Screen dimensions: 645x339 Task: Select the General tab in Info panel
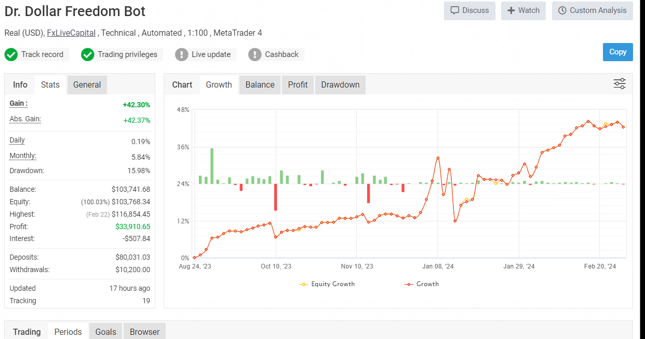coord(87,85)
